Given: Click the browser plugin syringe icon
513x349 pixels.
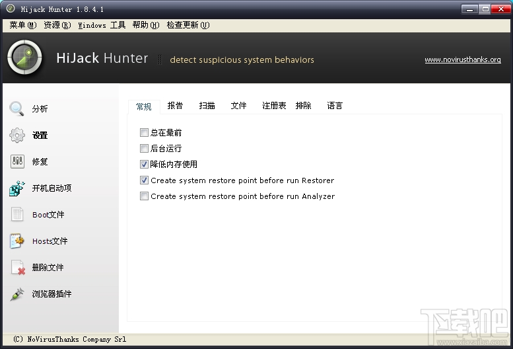Looking at the screenshot, I should coord(17,294).
